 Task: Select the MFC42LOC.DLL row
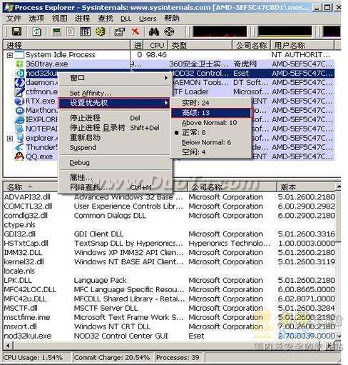170,290
